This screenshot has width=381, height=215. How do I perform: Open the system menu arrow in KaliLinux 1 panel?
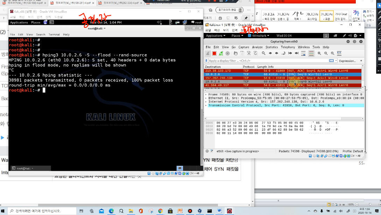(x=361, y=36)
